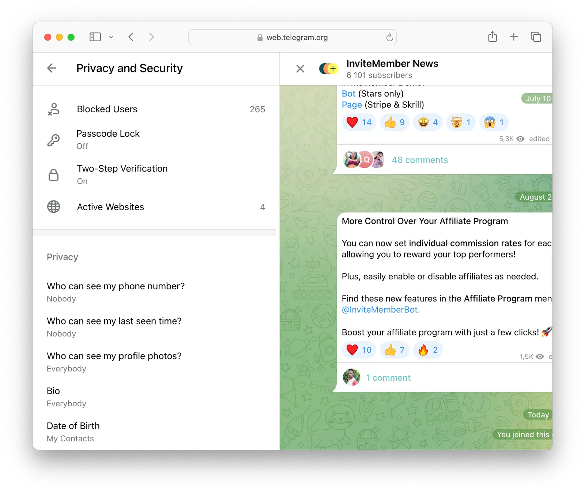
Task: Open Two-Step Verification settings
Action: click(156, 175)
